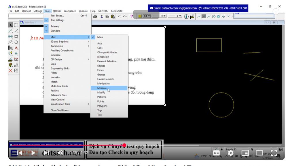Select Measure from the Main submenu
Image resolution: width=288 pixels, height=166 pixels.
click(102, 88)
